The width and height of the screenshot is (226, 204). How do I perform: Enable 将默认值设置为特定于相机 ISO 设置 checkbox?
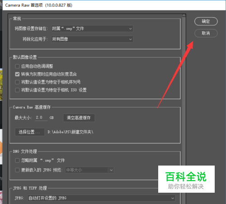(17, 90)
